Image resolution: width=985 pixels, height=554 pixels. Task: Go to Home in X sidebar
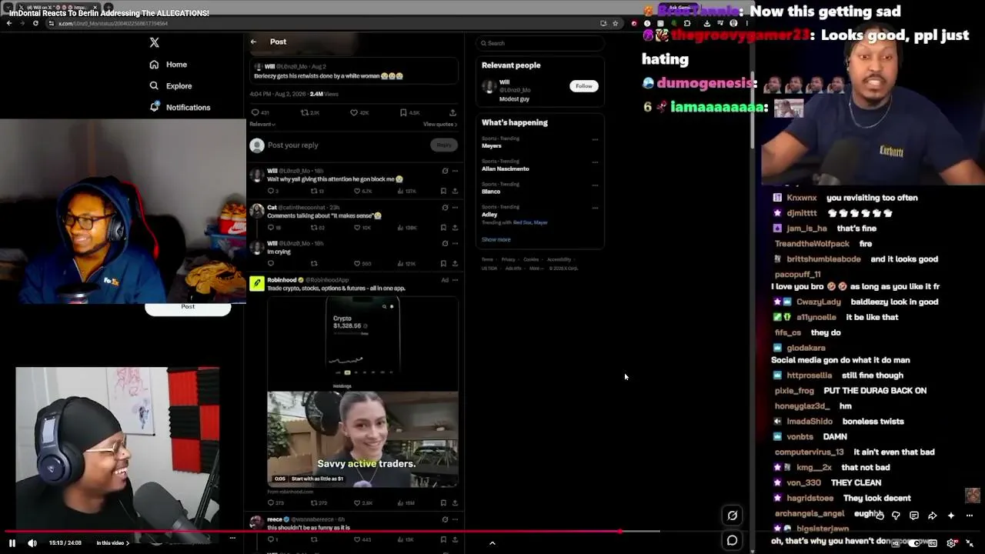(169, 65)
